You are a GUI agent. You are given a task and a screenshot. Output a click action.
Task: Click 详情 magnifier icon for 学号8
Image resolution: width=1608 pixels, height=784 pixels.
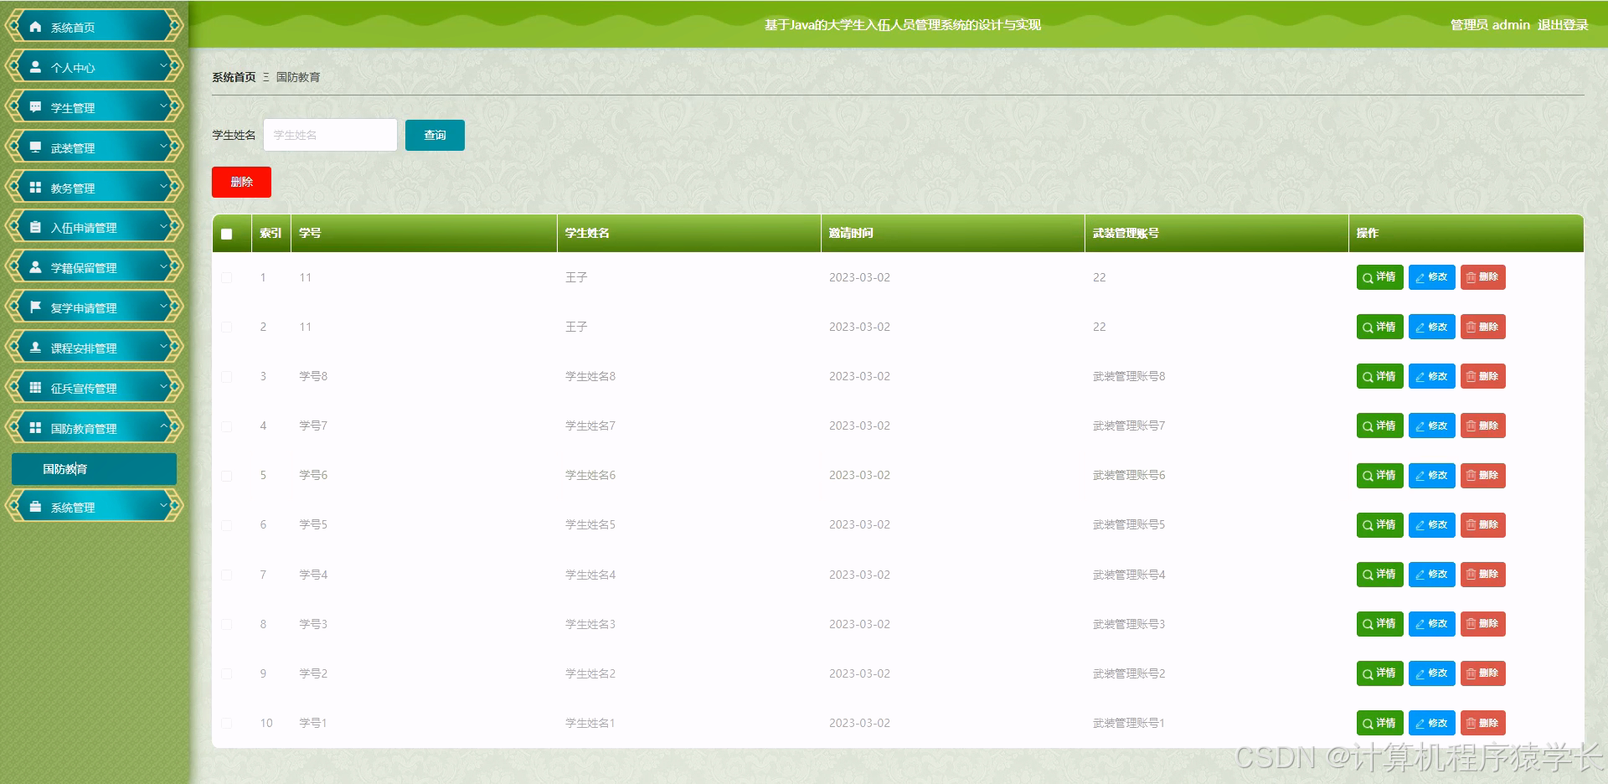click(1368, 377)
